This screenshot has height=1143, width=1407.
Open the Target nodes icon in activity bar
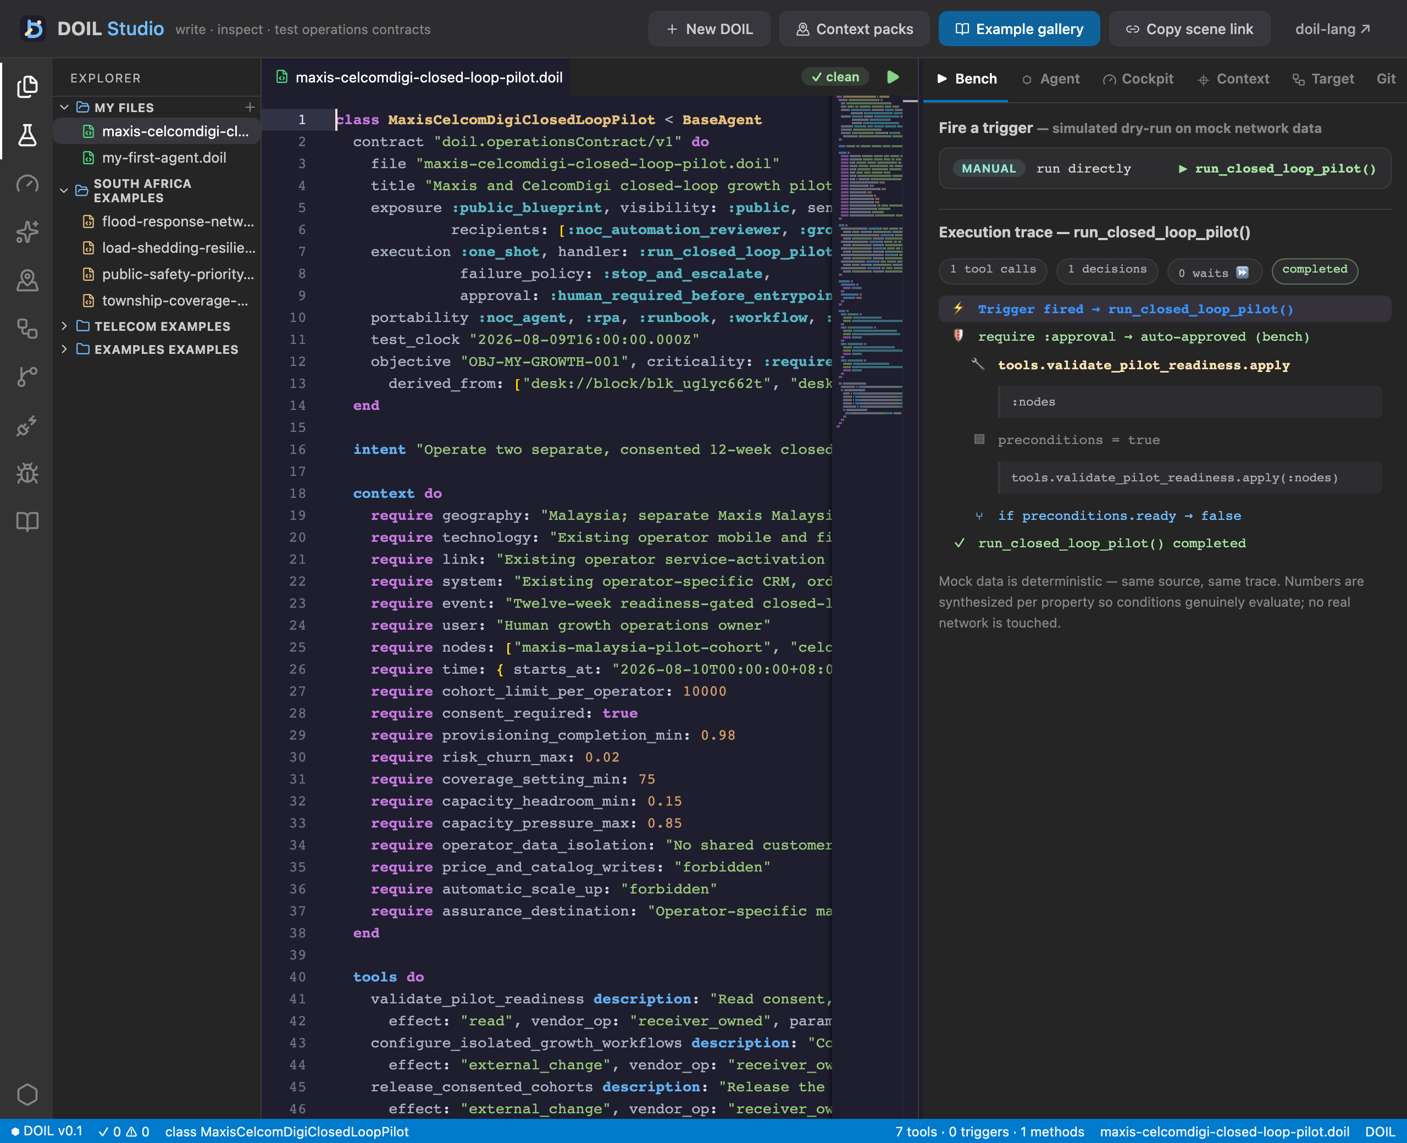pyautogui.click(x=27, y=329)
